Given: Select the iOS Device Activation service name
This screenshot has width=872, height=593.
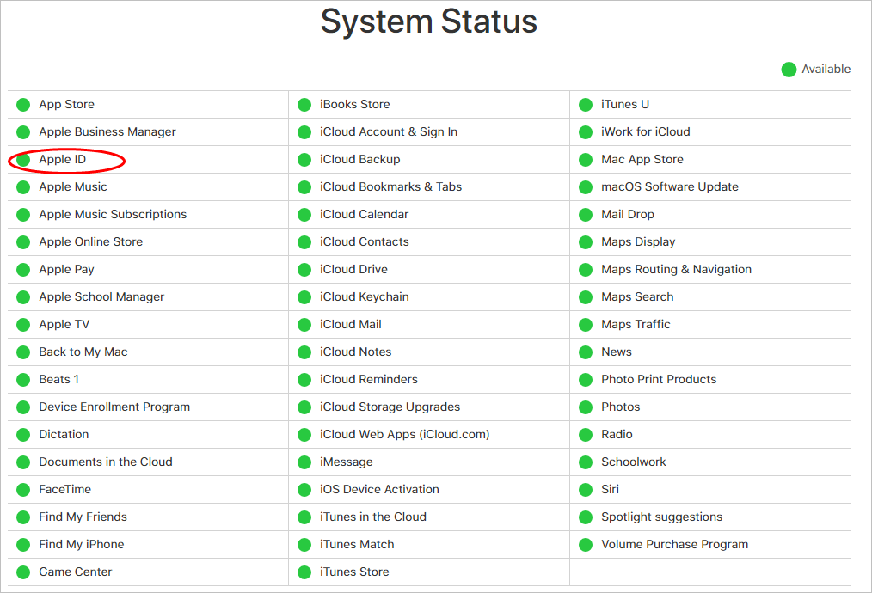Looking at the screenshot, I should coord(379,489).
